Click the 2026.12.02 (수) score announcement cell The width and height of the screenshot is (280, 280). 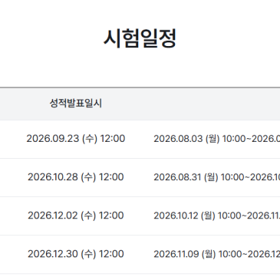[x=76, y=216]
